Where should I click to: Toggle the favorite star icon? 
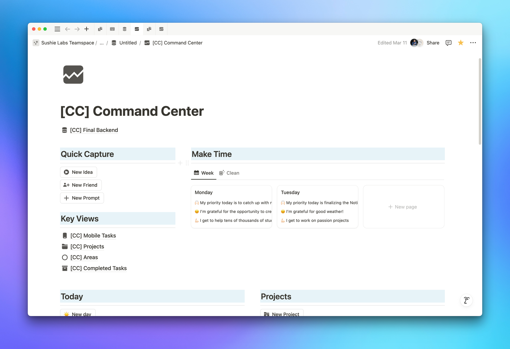pyautogui.click(x=461, y=43)
